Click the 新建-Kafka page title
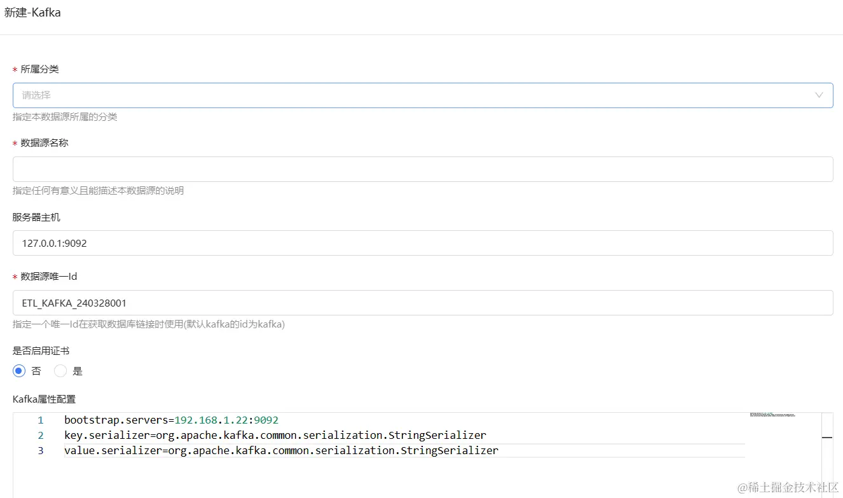 32,12
